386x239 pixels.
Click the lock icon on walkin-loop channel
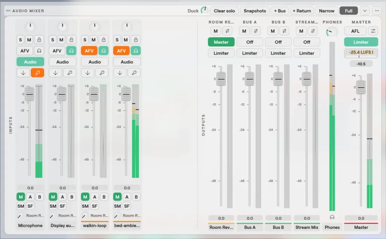[x=104, y=40]
